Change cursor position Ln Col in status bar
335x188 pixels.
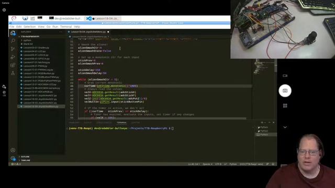pyautogui.click(x=194, y=164)
